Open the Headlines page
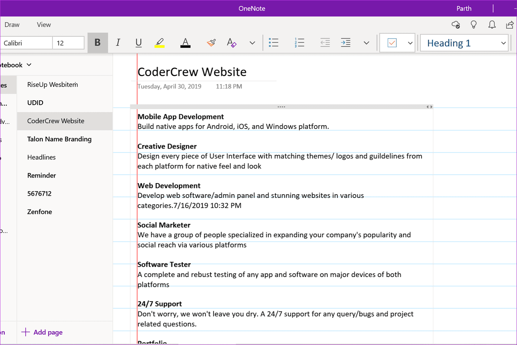The height and width of the screenshot is (345, 517). [x=65, y=157]
